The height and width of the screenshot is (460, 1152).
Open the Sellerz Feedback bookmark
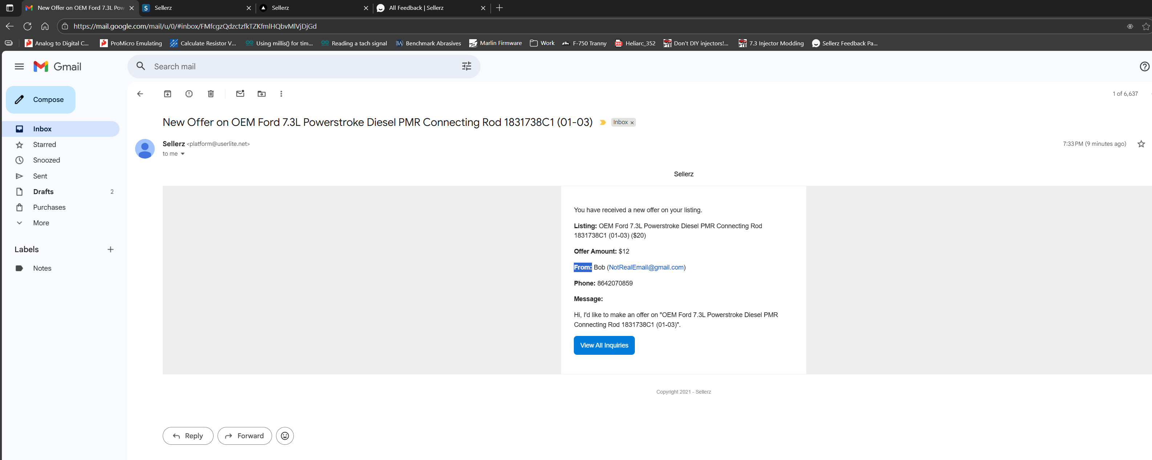(844, 43)
